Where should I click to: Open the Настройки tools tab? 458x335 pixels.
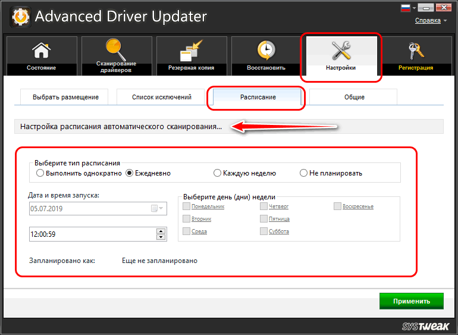(x=341, y=55)
